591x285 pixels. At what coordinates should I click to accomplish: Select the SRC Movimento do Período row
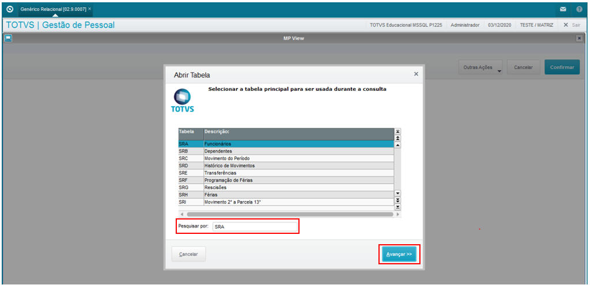pos(286,158)
